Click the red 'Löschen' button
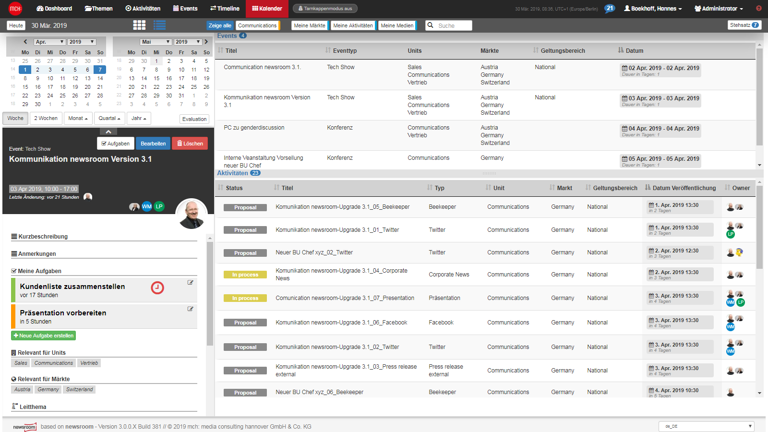Image resolution: width=768 pixels, height=432 pixels. (x=190, y=143)
